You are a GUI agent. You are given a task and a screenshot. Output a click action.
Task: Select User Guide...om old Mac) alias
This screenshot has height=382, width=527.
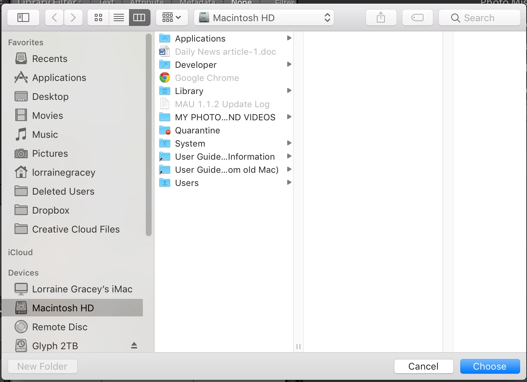(224, 169)
